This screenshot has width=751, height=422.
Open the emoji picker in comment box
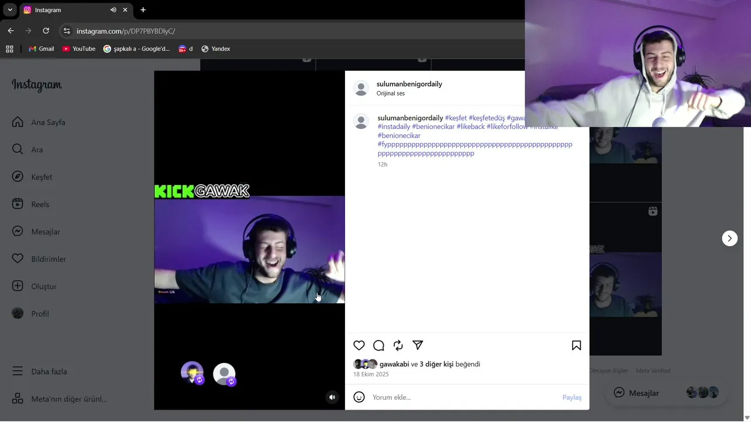[x=359, y=397]
